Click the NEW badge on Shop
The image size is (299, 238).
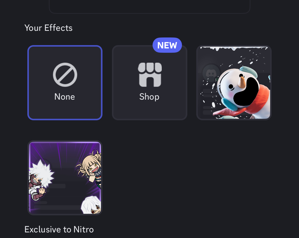[x=167, y=45]
